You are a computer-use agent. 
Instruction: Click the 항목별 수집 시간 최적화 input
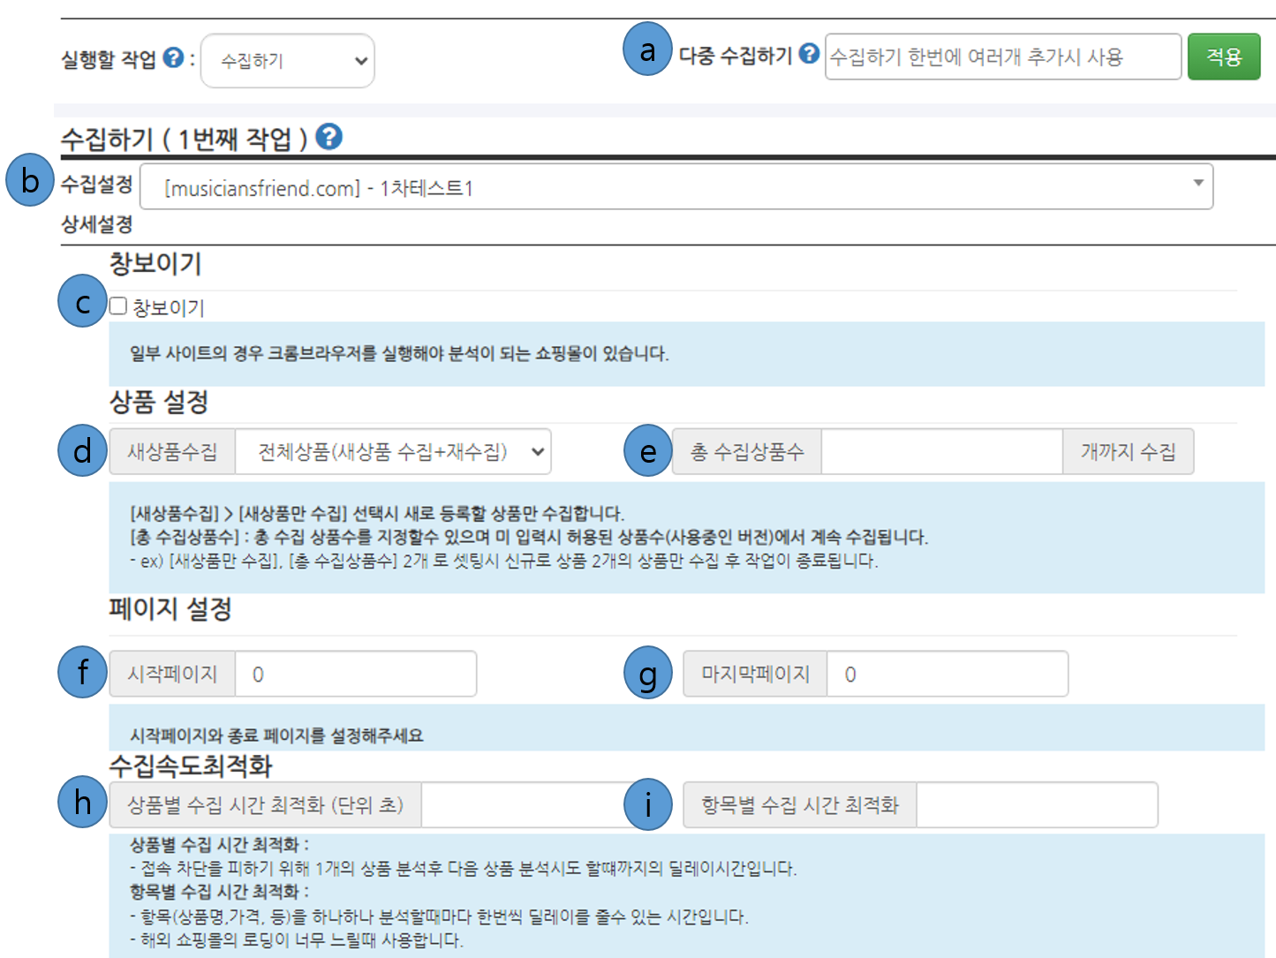(1037, 805)
